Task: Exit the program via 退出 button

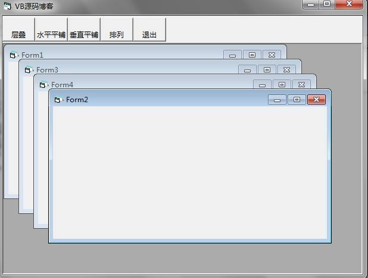Action: point(149,30)
